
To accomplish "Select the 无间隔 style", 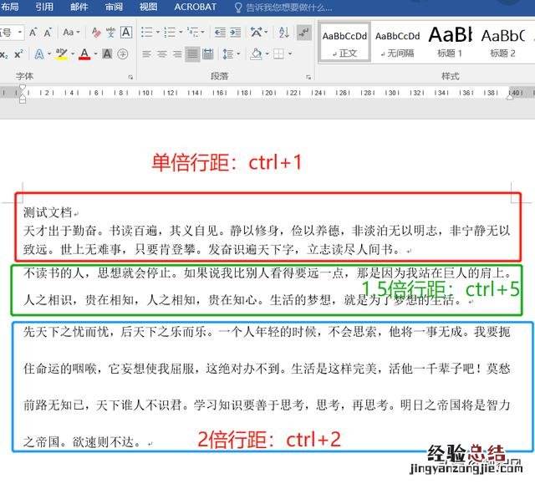I will click(398, 43).
